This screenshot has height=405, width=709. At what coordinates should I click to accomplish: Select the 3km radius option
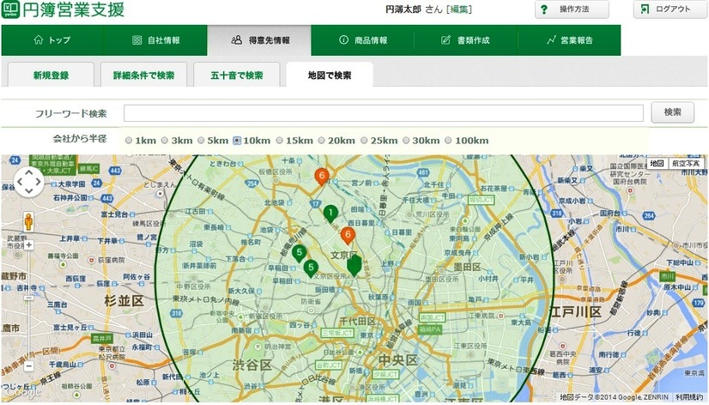point(165,141)
